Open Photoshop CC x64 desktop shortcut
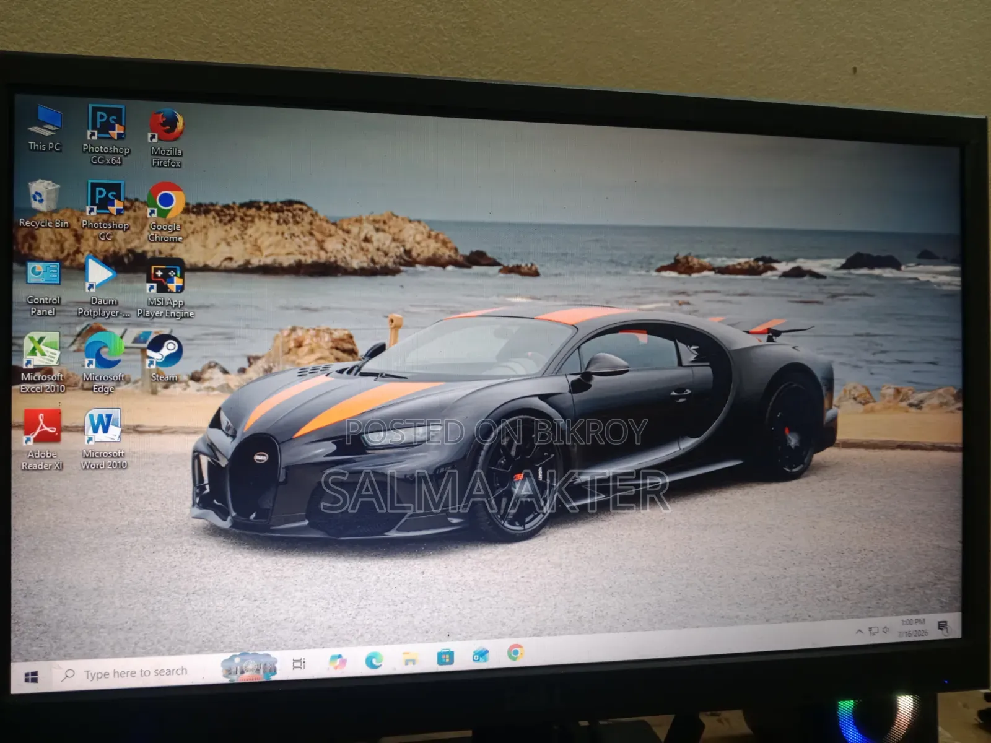The width and height of the screenshot is (991, 743). 107,134
